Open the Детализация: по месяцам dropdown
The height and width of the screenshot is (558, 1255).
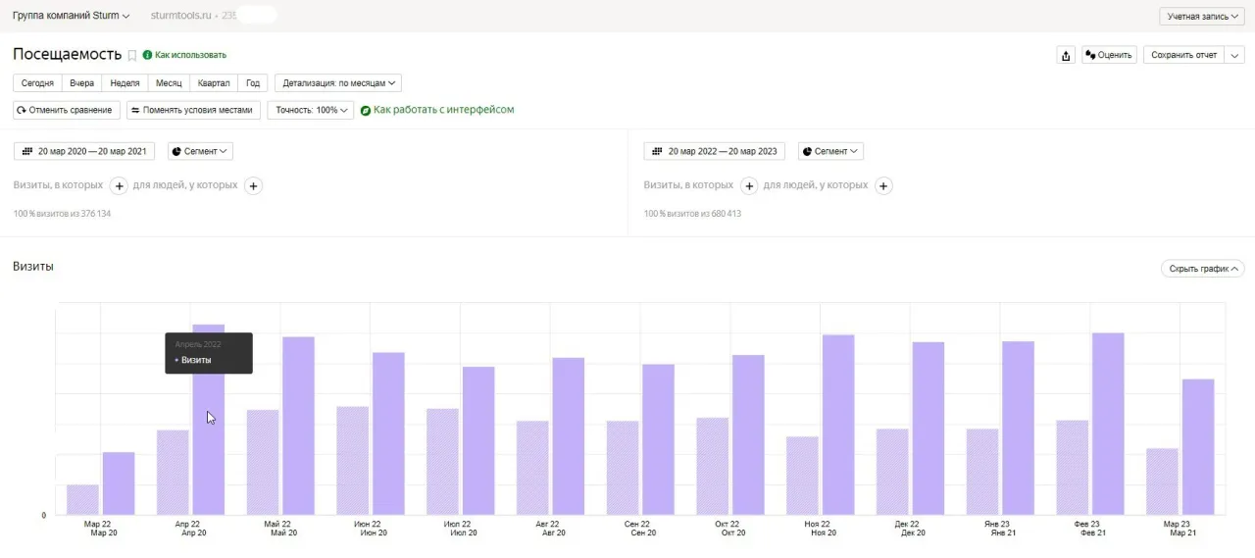[x=338, y=83]
